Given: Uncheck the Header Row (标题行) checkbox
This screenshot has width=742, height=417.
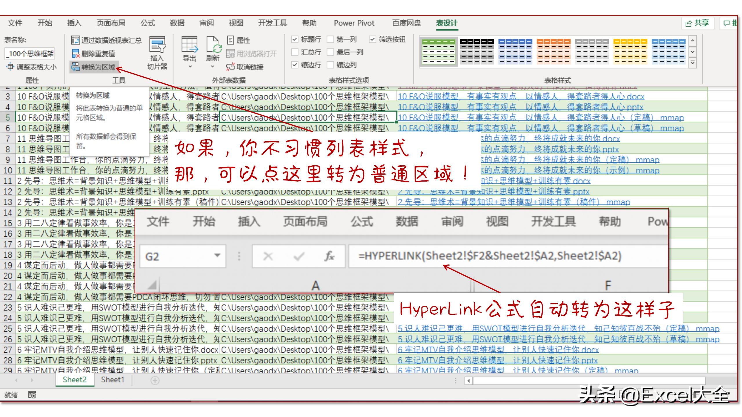Looking at the screenshot, I should click(x=295, y=39).
